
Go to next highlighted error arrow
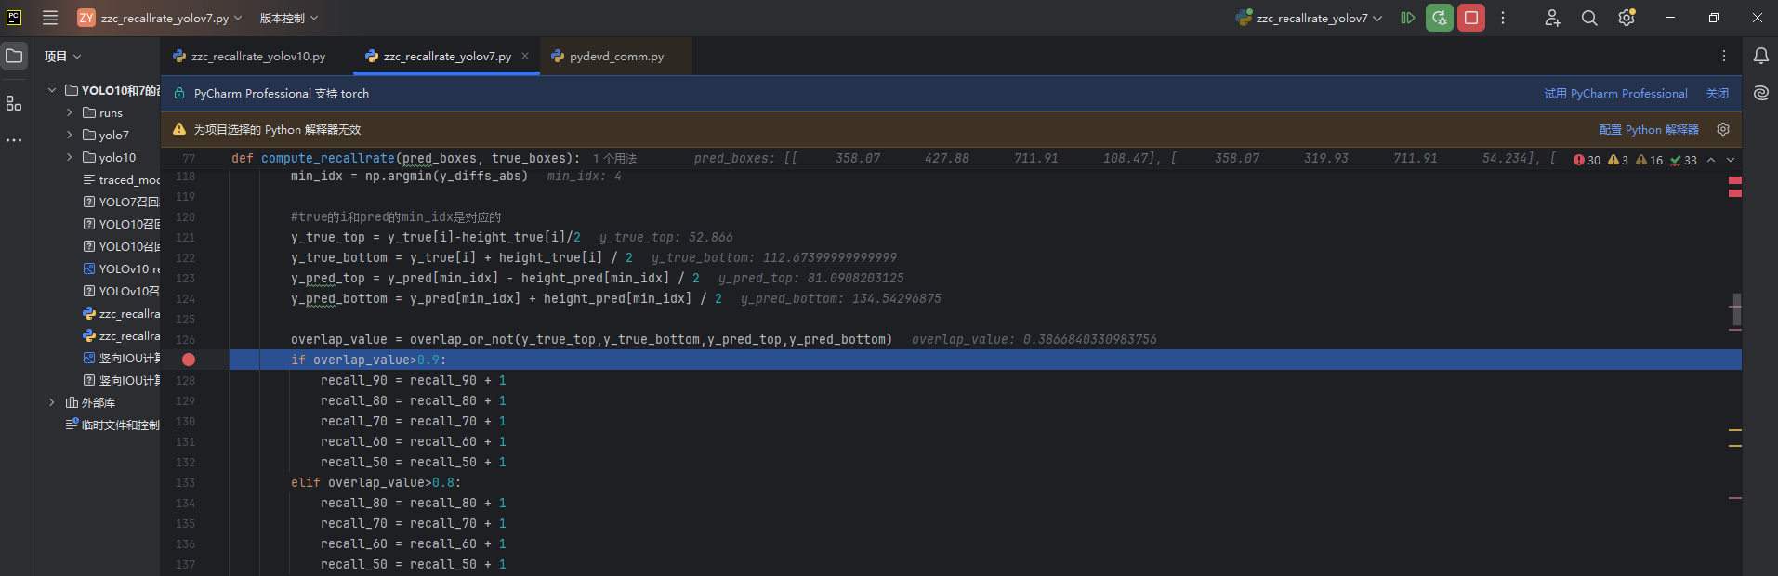tap(1731, 160)
